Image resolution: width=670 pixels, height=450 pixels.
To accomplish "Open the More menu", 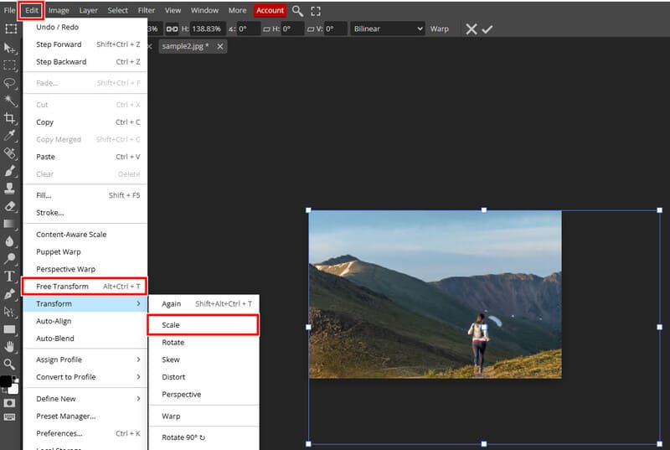I will pyautogui.click(x=237, y=10).
